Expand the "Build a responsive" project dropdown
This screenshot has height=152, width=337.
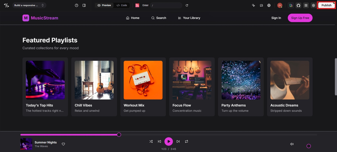coord(29,5)
